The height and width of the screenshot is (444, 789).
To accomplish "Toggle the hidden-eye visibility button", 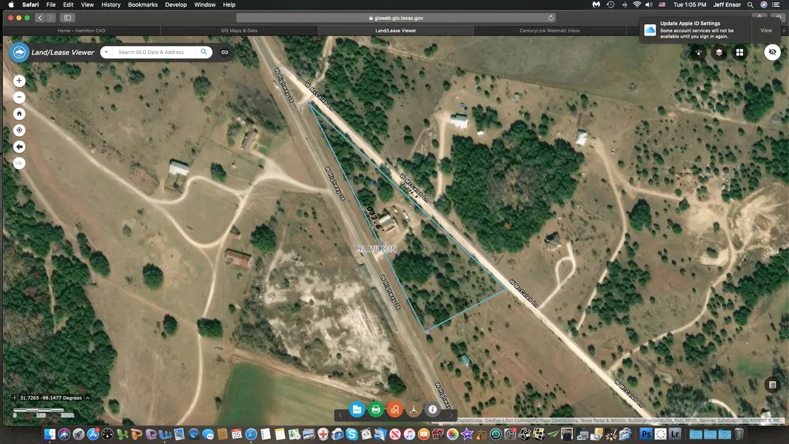I will tap(772, 53).
